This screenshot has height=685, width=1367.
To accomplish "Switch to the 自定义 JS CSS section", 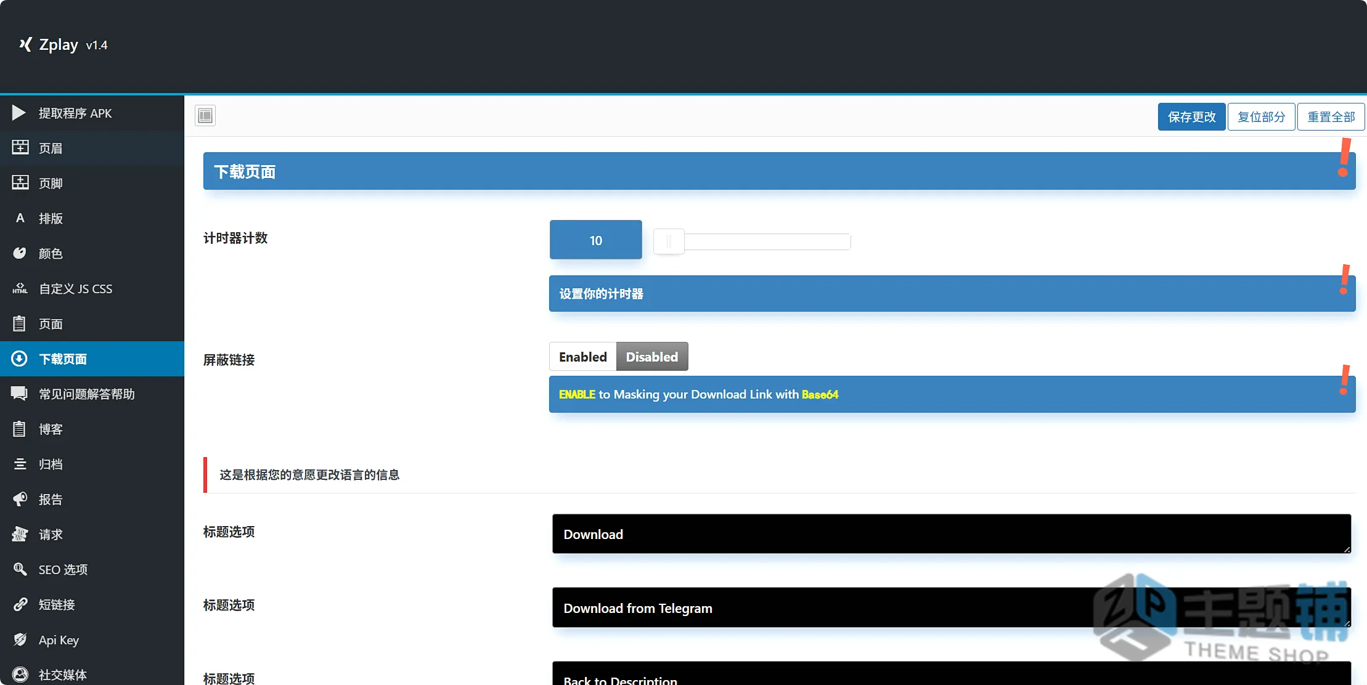I will (92, 288).
